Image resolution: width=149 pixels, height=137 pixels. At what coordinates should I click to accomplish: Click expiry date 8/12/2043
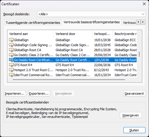click(x=101, y=70)
